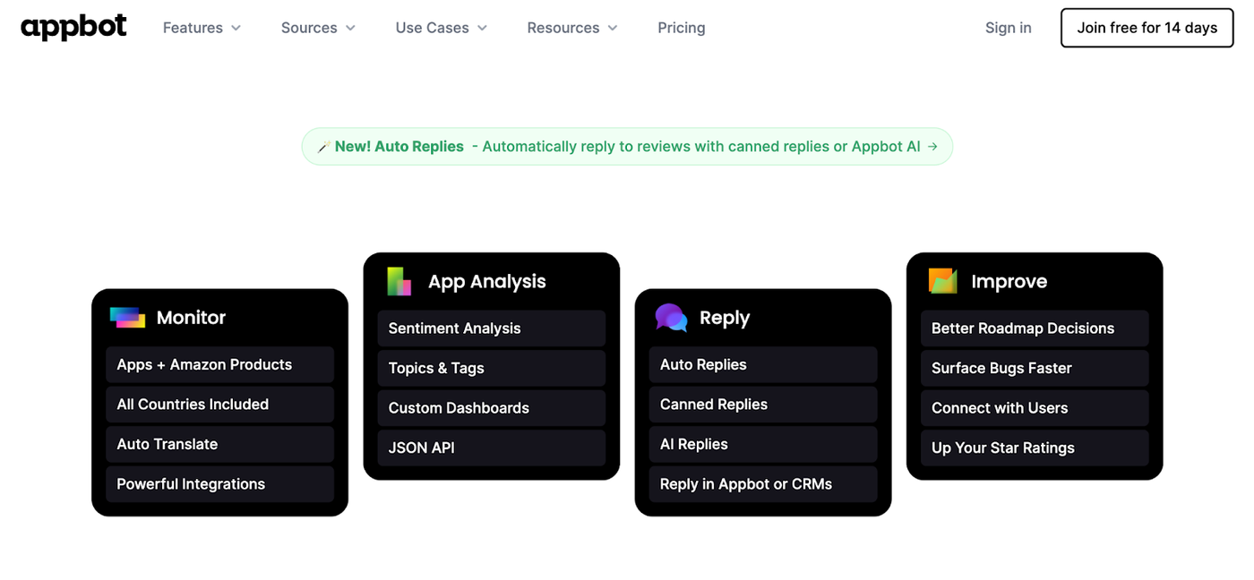
Task: Select All Countries Included item
Action: point(219,405)
